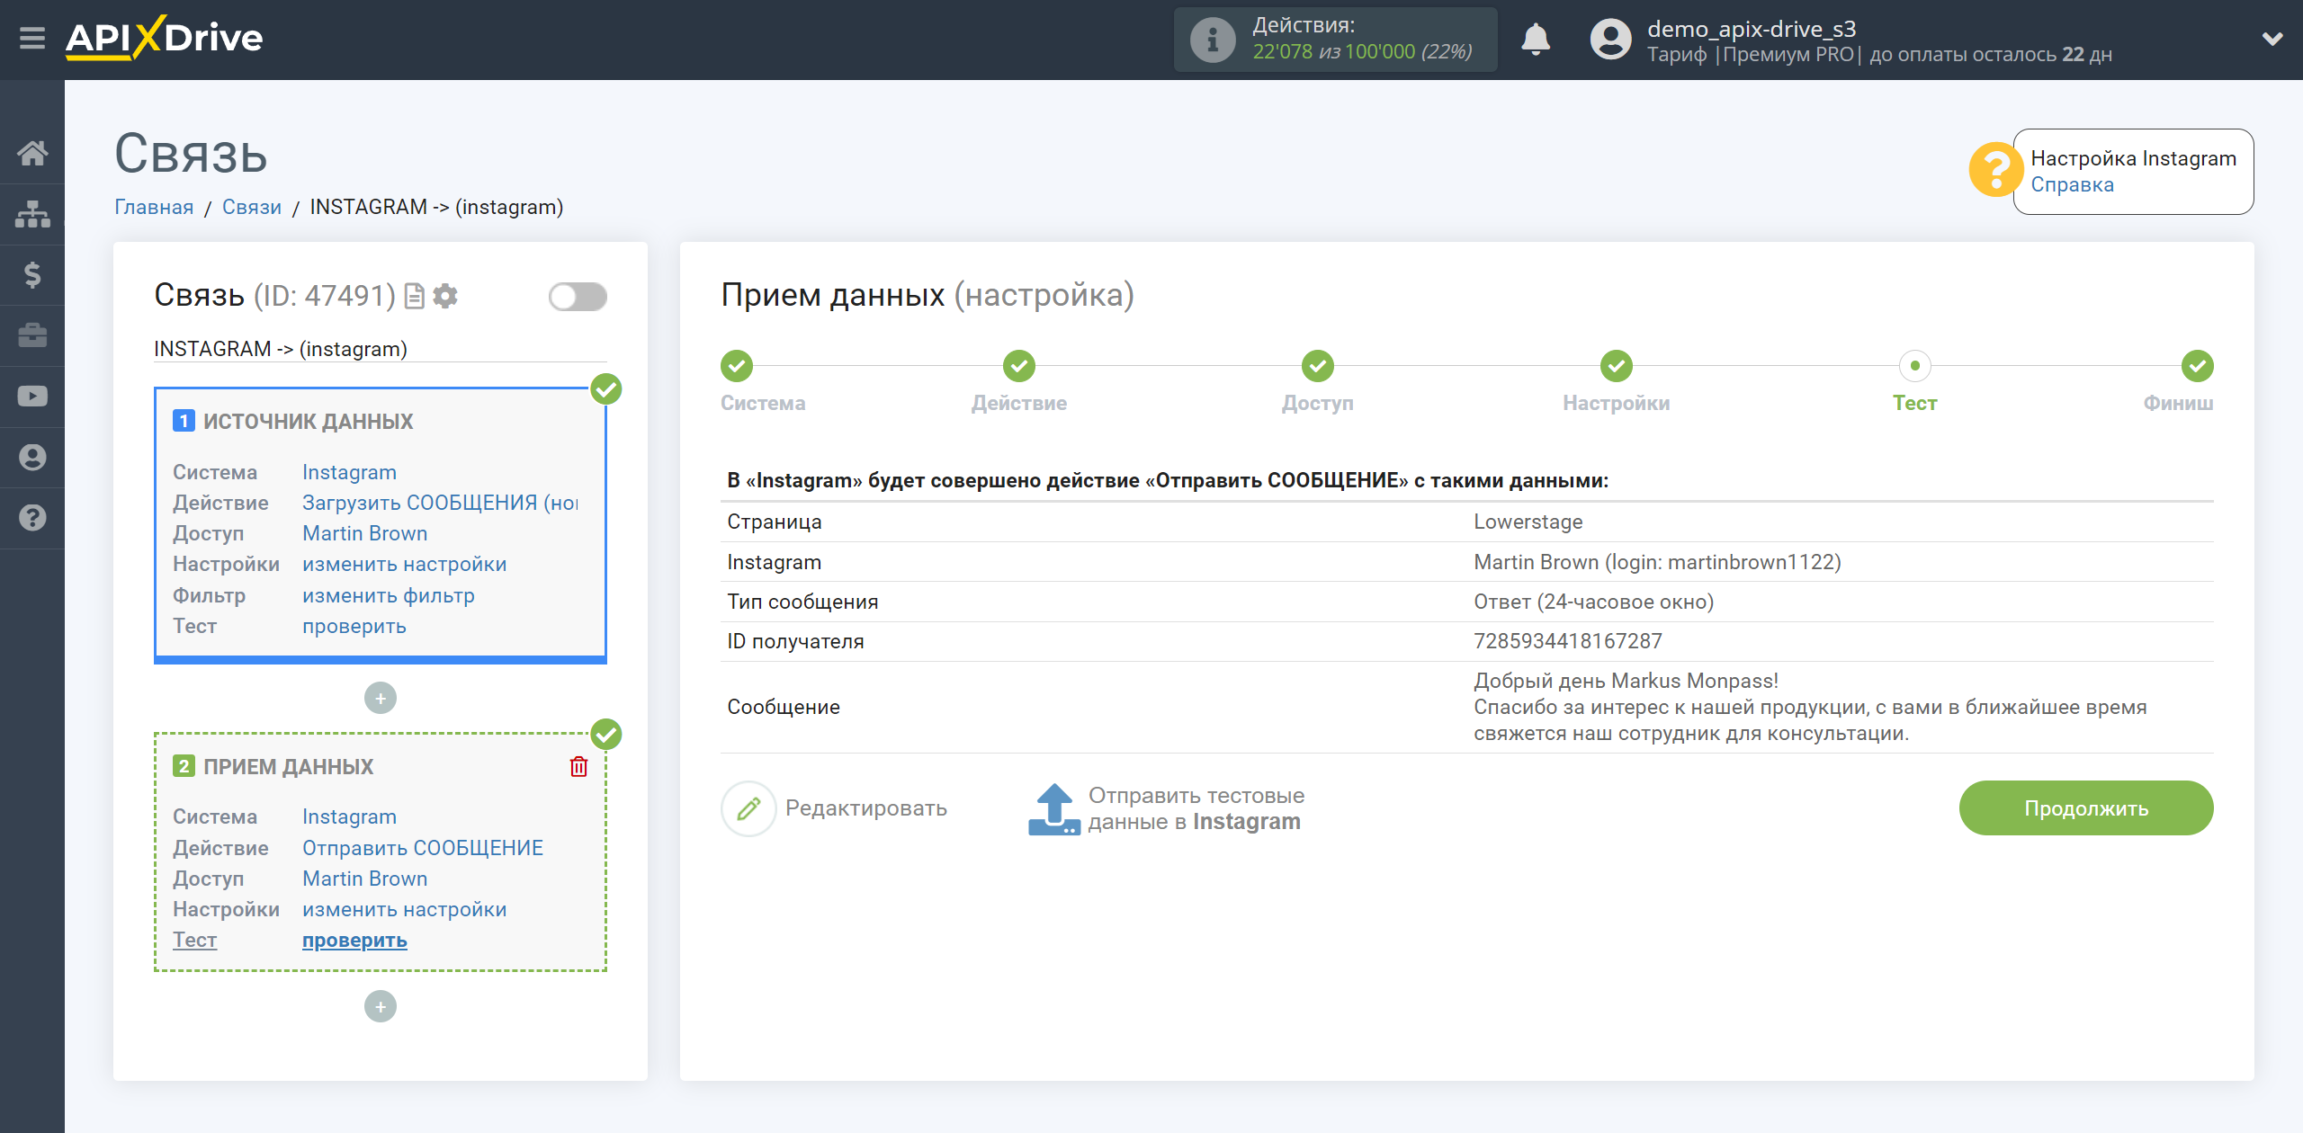Delete the Прием данных block
The height and width of the screenshot is (1133, 2303).
[x=578, y=766]
